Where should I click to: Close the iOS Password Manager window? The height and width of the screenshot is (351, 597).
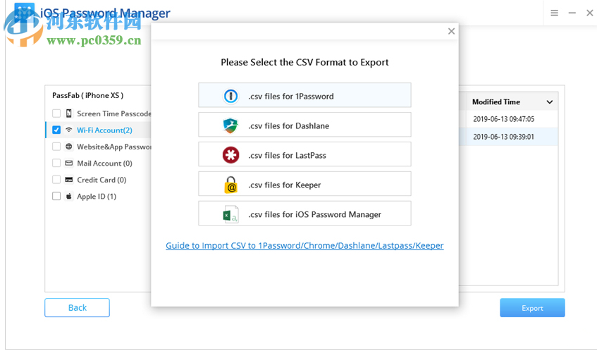[x=590, y=13]
